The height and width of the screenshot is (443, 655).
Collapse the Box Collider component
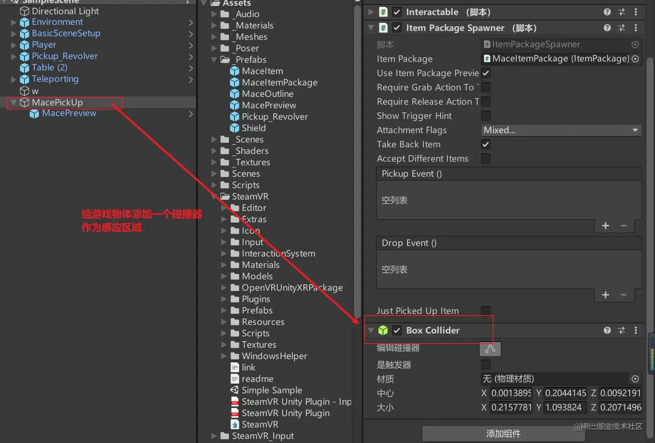click(371, 330)
